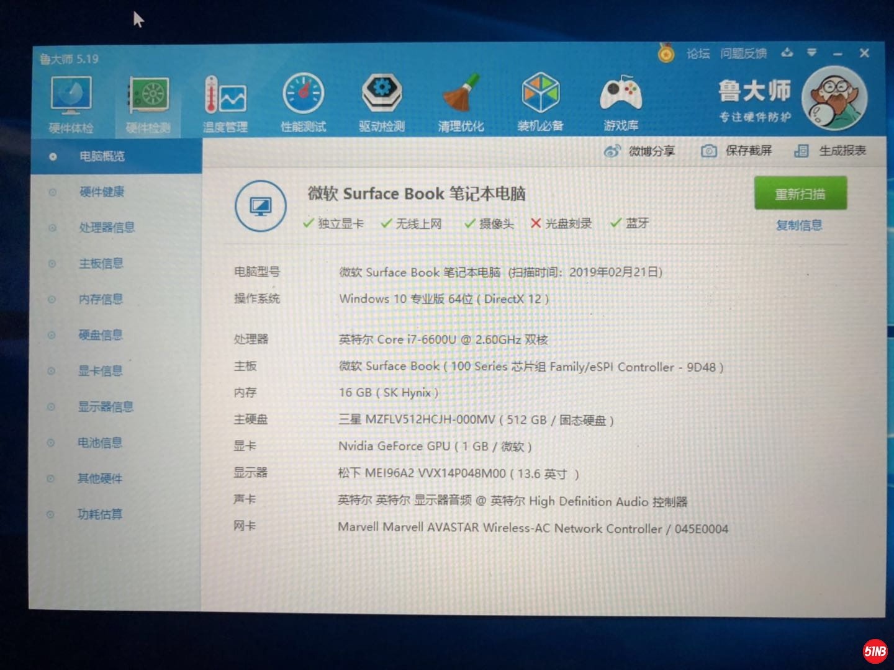894x670 pixels.
Task: Click the 鲁大师 mascot avatar
Action: pos(834,98)
